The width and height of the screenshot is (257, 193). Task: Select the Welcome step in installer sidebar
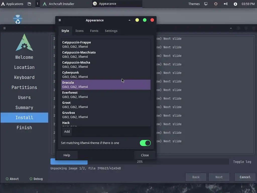click(x=24, y=57)
